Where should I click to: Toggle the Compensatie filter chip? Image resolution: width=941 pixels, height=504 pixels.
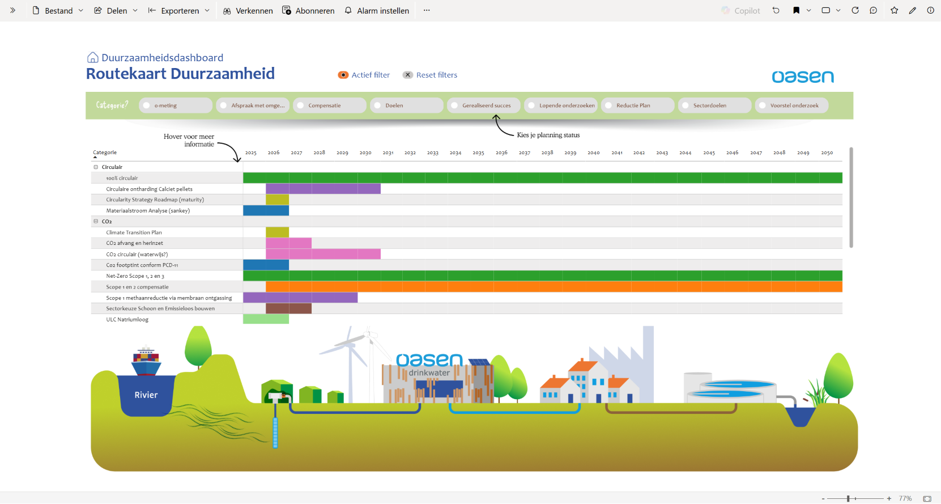click(x=330, y=105)
